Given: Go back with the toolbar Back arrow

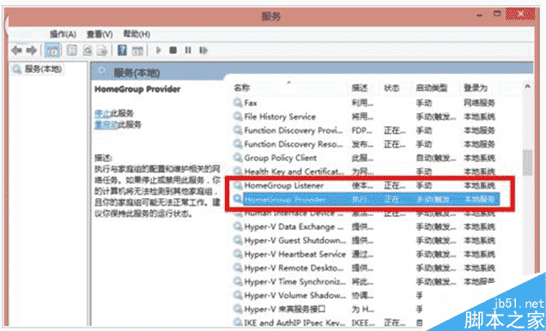Looking at the screenshot, I should (16, 51).
